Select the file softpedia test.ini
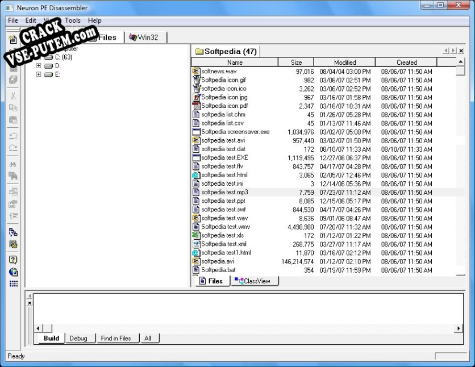 pyautogui.click(x=222, y=184)
